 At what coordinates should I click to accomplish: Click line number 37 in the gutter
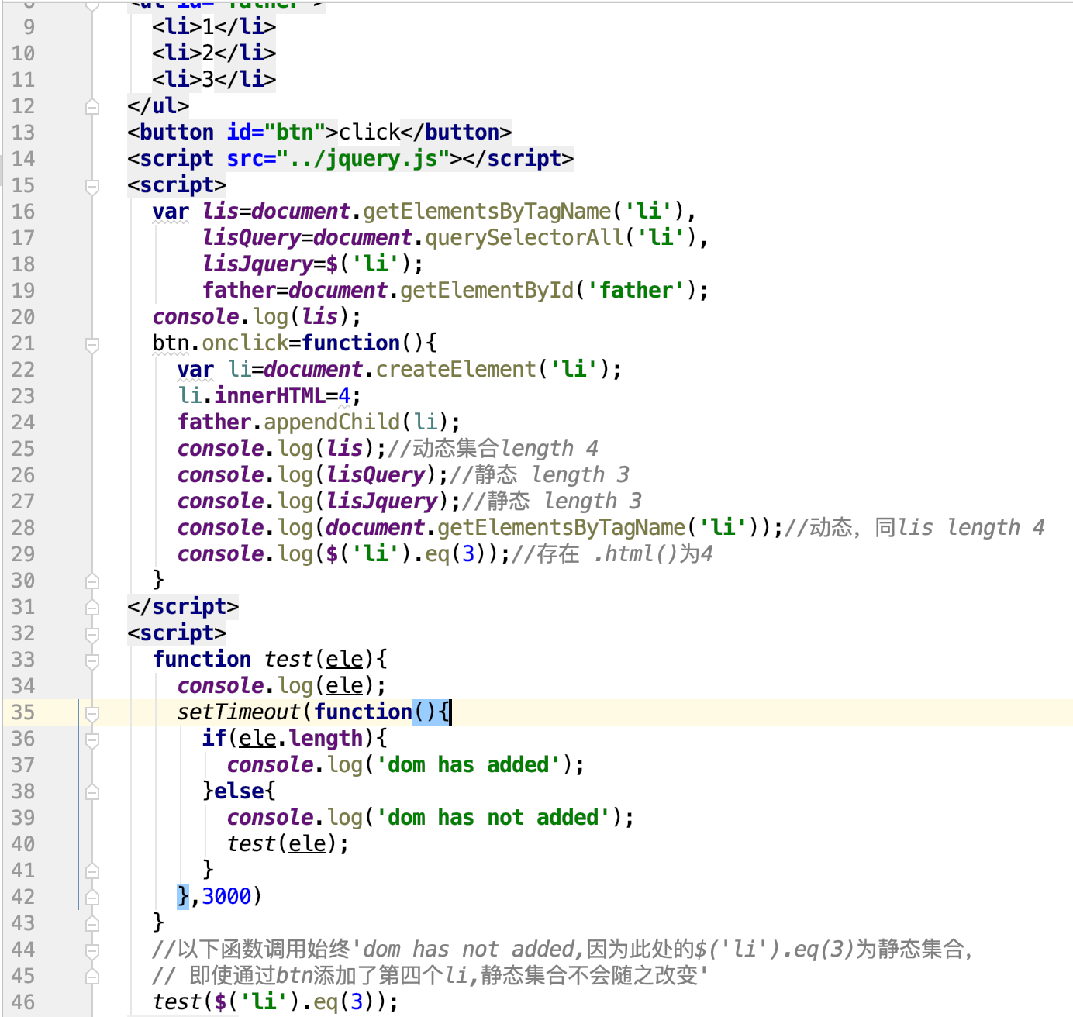point(23,765)
